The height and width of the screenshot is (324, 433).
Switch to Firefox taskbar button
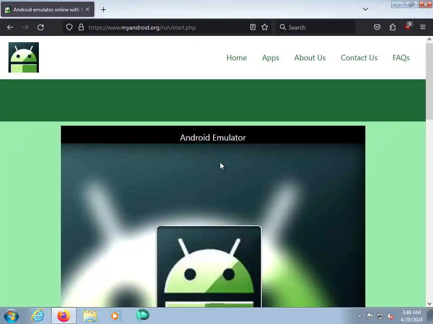click(63, 316)
